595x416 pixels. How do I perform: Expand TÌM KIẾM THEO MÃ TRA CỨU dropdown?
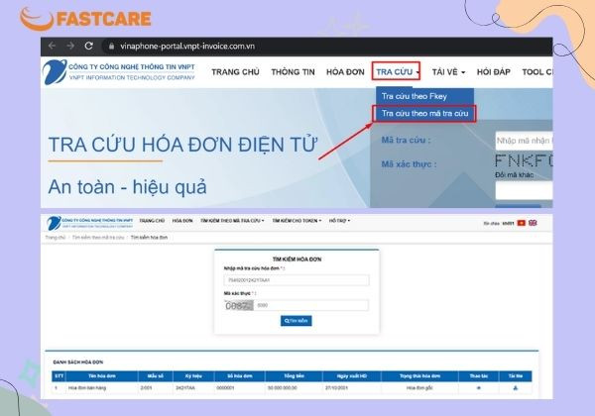[232, 221]
